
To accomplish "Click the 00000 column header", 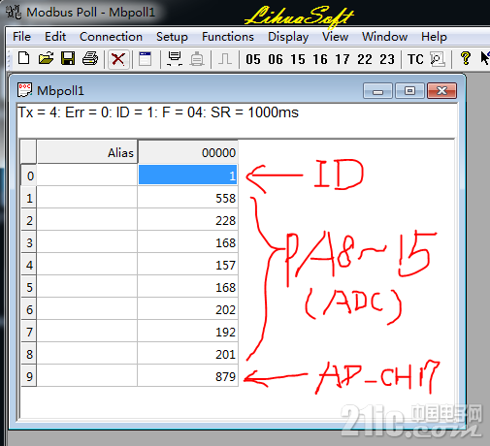I will (188, 152).
